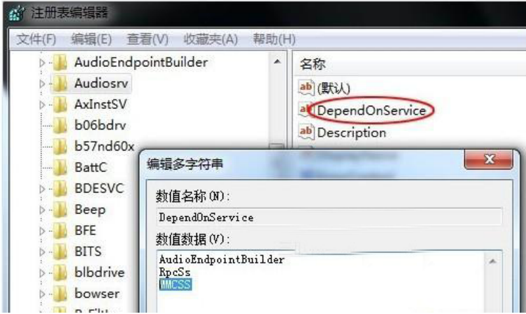The image size is (526, 314).
Task: Click in the 数值数据 text area
Action: [321, 281]
